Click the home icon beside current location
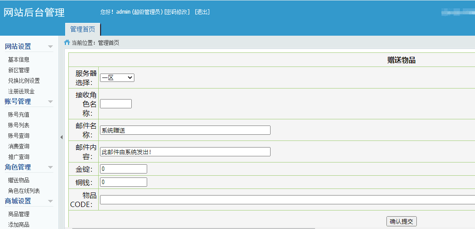The height and width of the screenshot is (229, 475). (x=67, y=43)
